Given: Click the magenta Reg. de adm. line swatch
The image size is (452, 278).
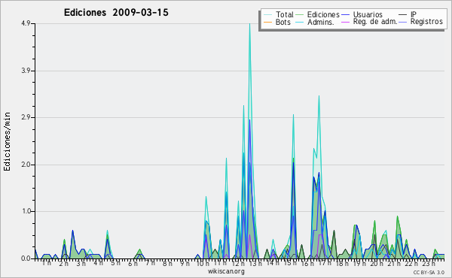Looking at the screenshot, I should [x=345, y=22].
